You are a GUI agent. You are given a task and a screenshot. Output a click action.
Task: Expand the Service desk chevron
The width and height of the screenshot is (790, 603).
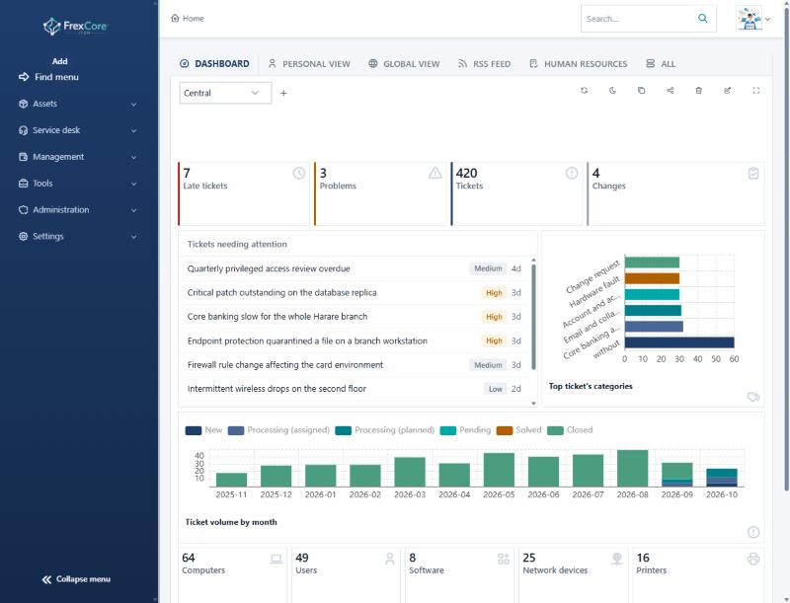tap(133, 131)
